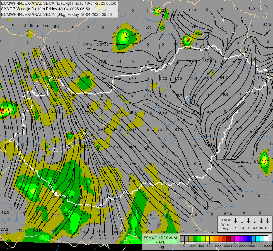Click the map value '0.196'
The height and width of the screenshot is (251, 273).
9,127
